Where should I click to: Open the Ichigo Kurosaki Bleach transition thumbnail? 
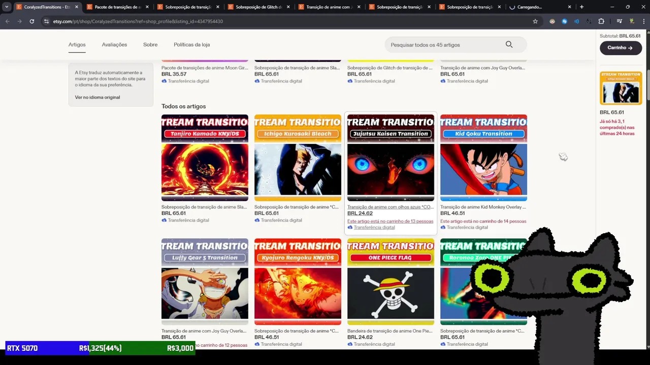tap(298, 158)
